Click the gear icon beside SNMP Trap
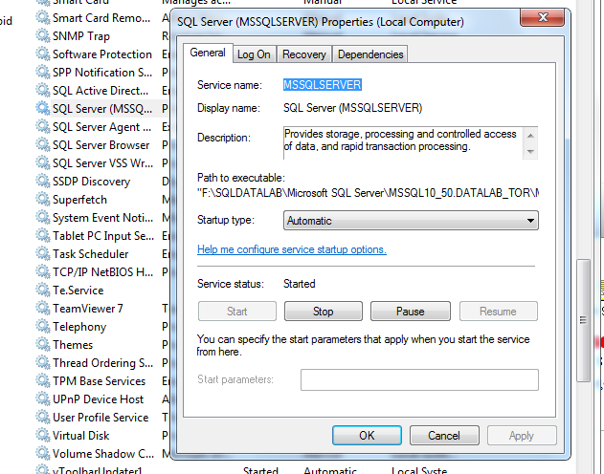 point(43,36)
